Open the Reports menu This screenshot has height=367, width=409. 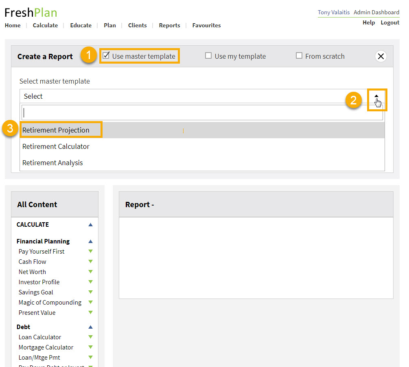[169, 25]
